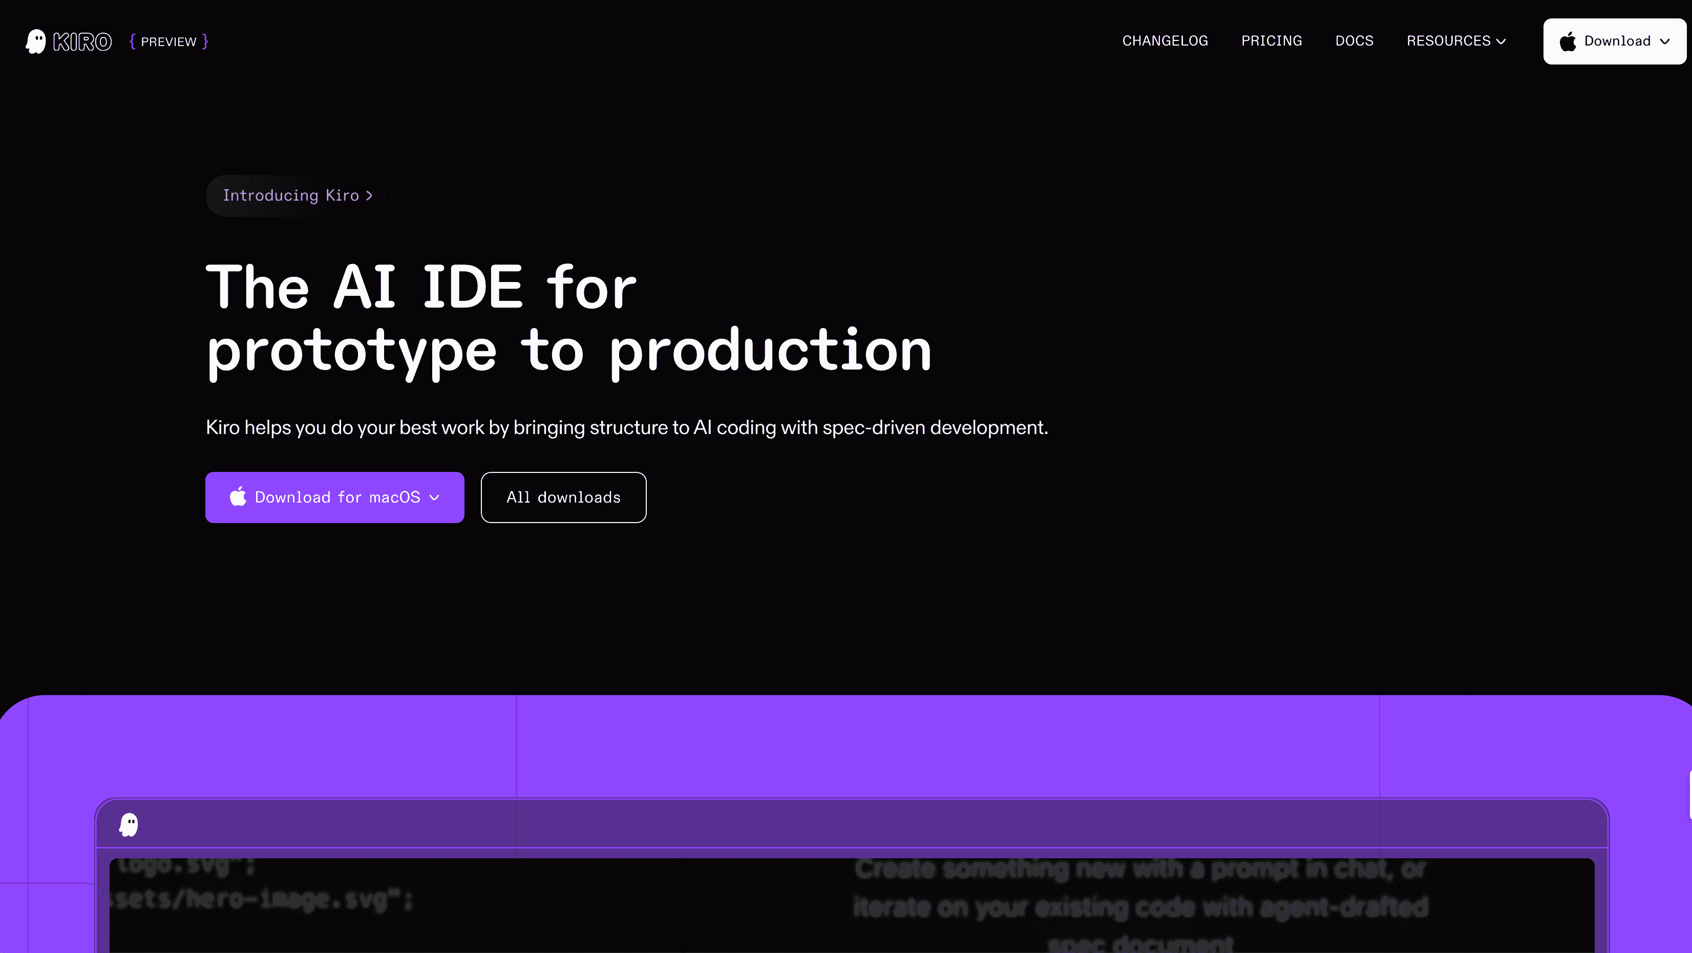
Task: Click Apple icon in Download for macOS button
Action: pyautogui.click(x=238, y=497)
